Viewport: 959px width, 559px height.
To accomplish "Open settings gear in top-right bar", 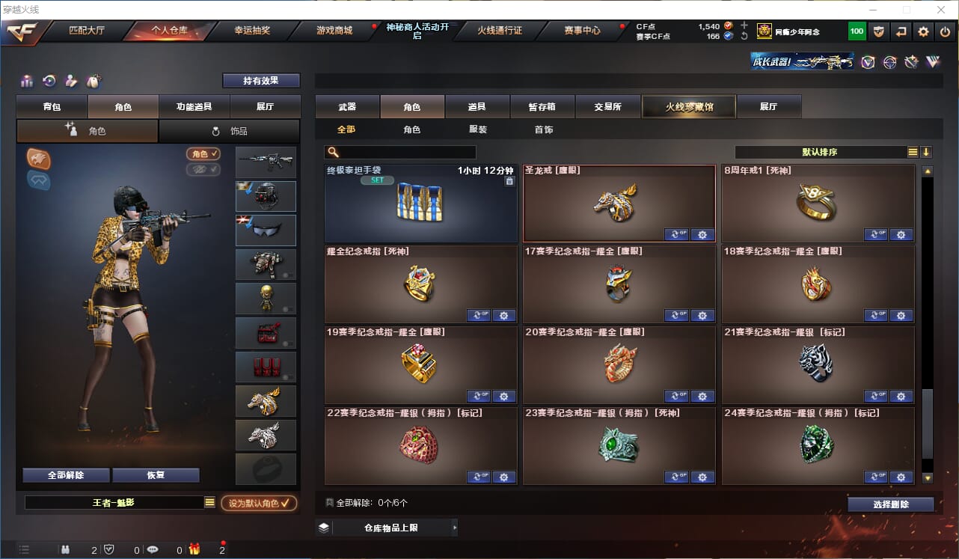I will [924, 31].
